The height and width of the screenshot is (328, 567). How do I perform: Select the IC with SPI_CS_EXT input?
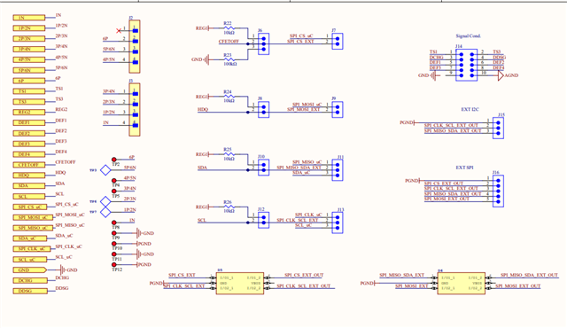[240, 283]
